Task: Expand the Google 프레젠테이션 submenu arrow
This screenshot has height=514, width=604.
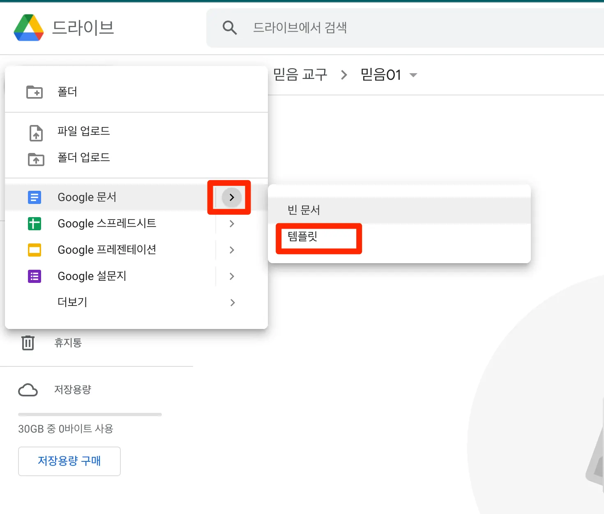Action: click(232, 250)
